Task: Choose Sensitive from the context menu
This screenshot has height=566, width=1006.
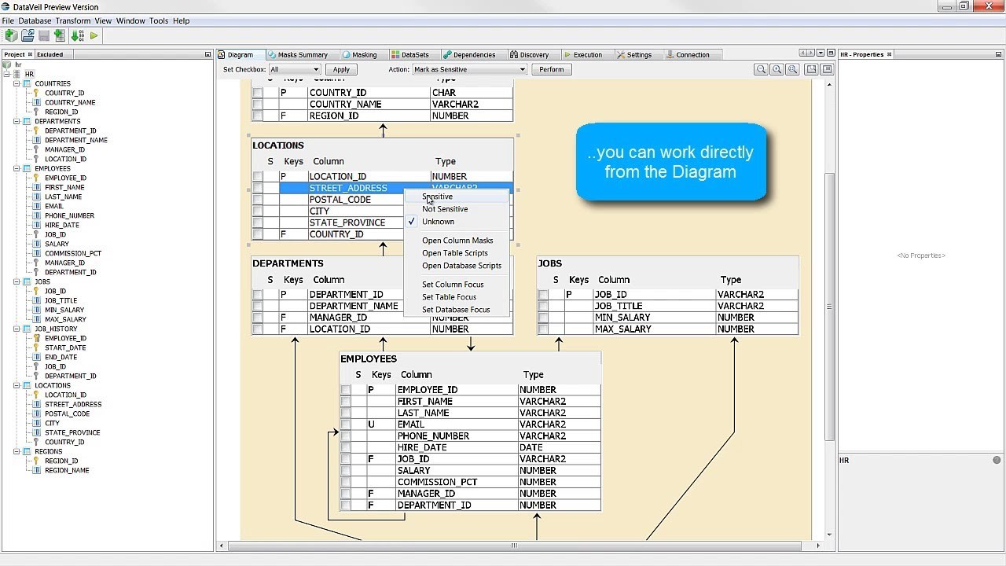Action: pos(437,197)
